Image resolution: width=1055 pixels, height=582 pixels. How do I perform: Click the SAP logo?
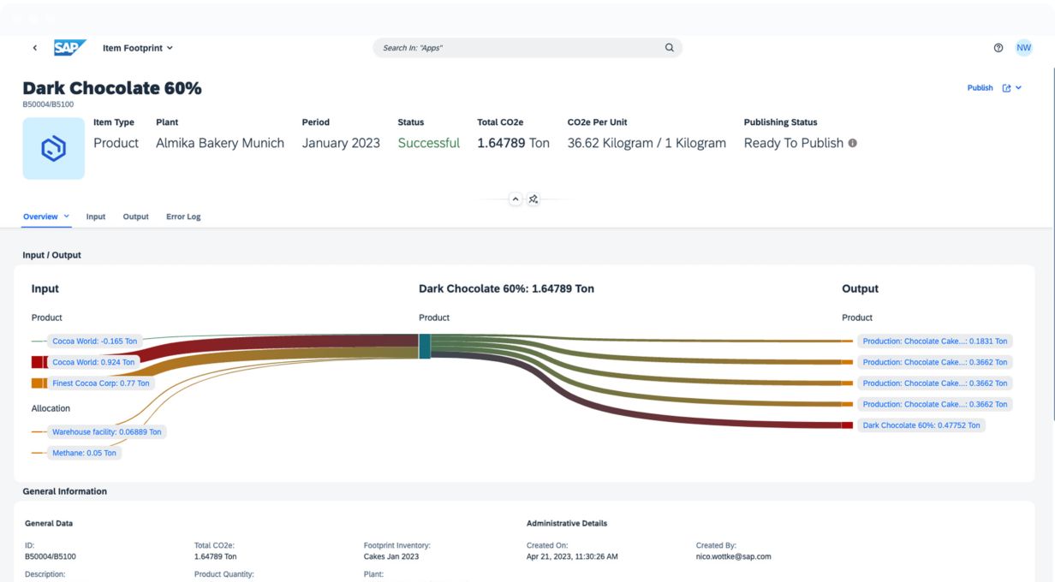pyautogui.click(x=69, y=48)
